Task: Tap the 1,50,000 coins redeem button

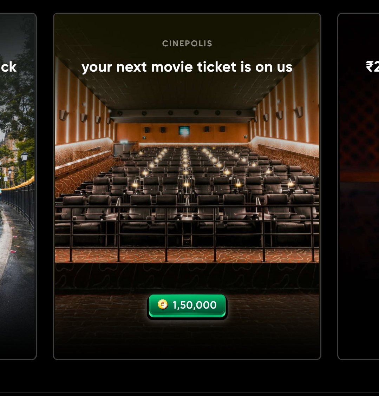Action: pyautogui.click(x=187, y=306)
